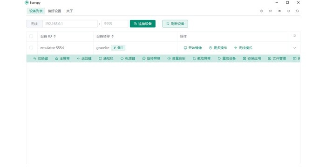The width and height of the screenshot is (326, 167).
Task: Tap the 主屏幕 home button
Action: tap(62, 58)
